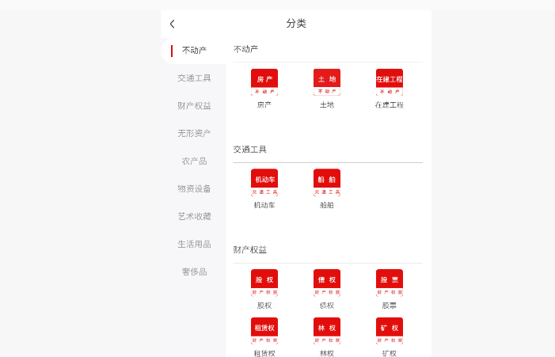Switch to the 不动产 sidebar tab
The image size is (555, 357).
194,51
